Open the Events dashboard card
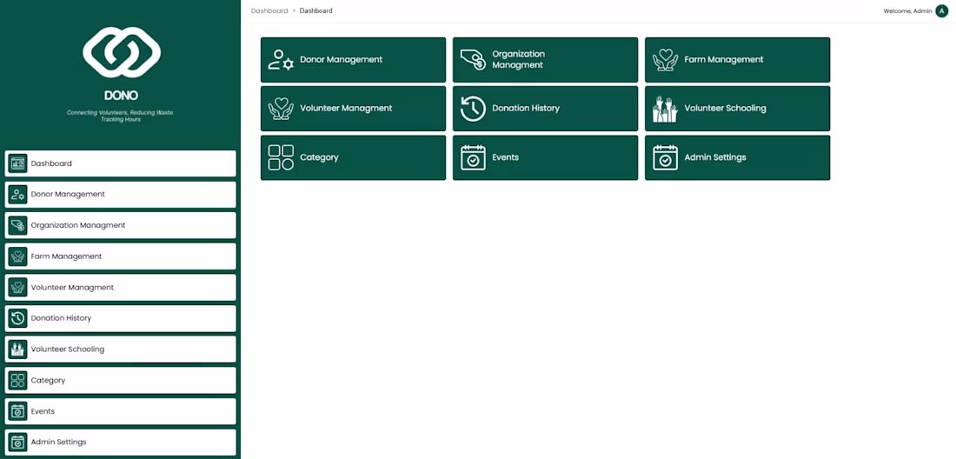Image resolution: width=956 pixels, height=459 pixels. click(545, 157)
